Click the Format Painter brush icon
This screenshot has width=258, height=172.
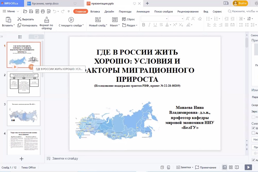46,20
